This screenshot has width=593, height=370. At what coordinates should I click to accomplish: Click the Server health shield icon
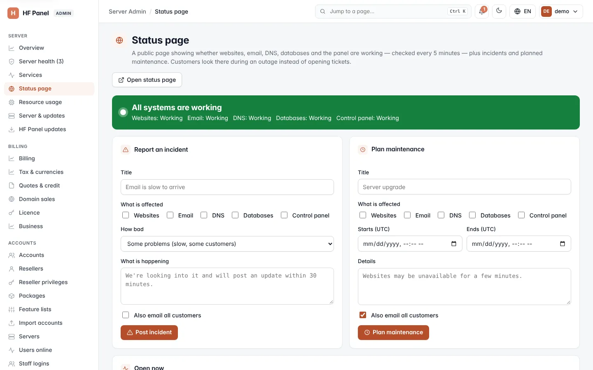pyautogui.click(x=12, y=62)
